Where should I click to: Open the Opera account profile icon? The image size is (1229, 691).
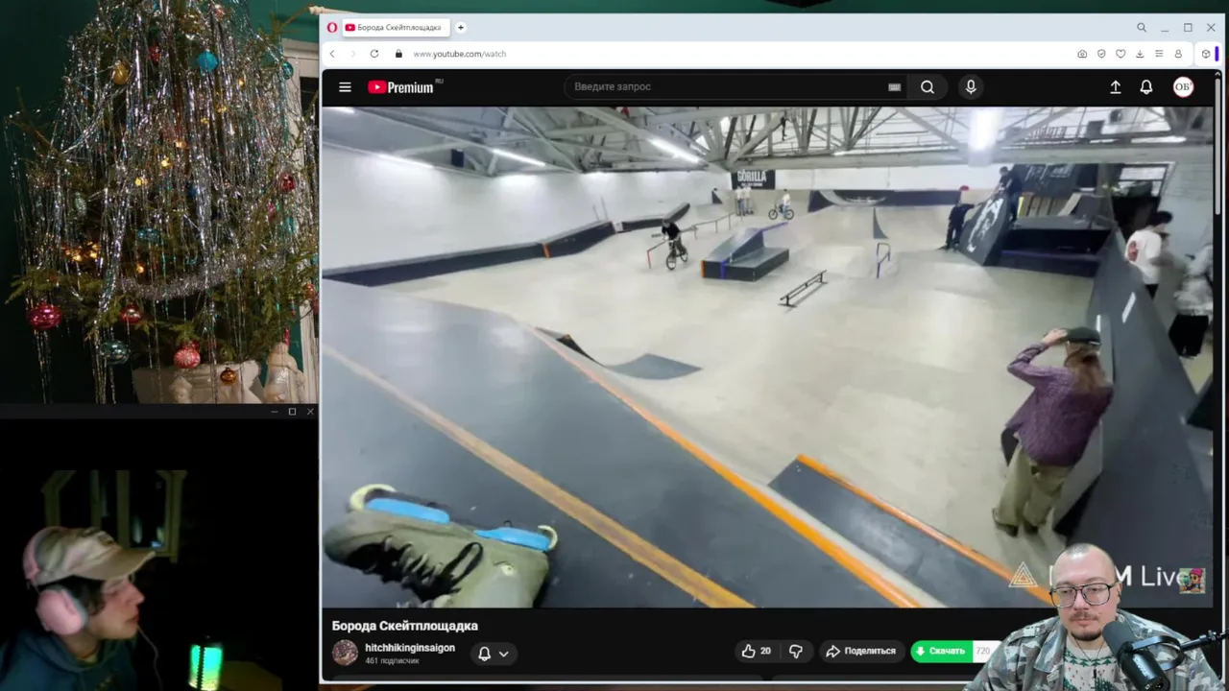click(x=1178, y=54)
